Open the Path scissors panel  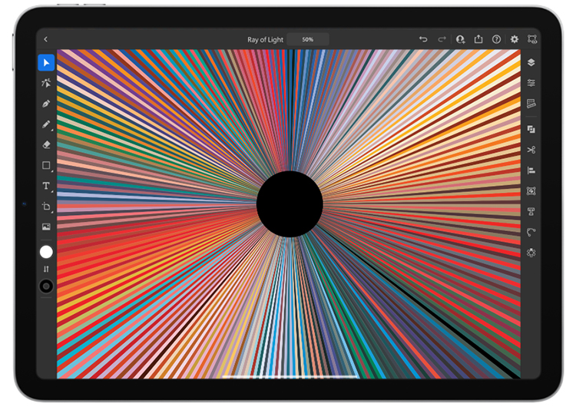[x=531, y=150]
